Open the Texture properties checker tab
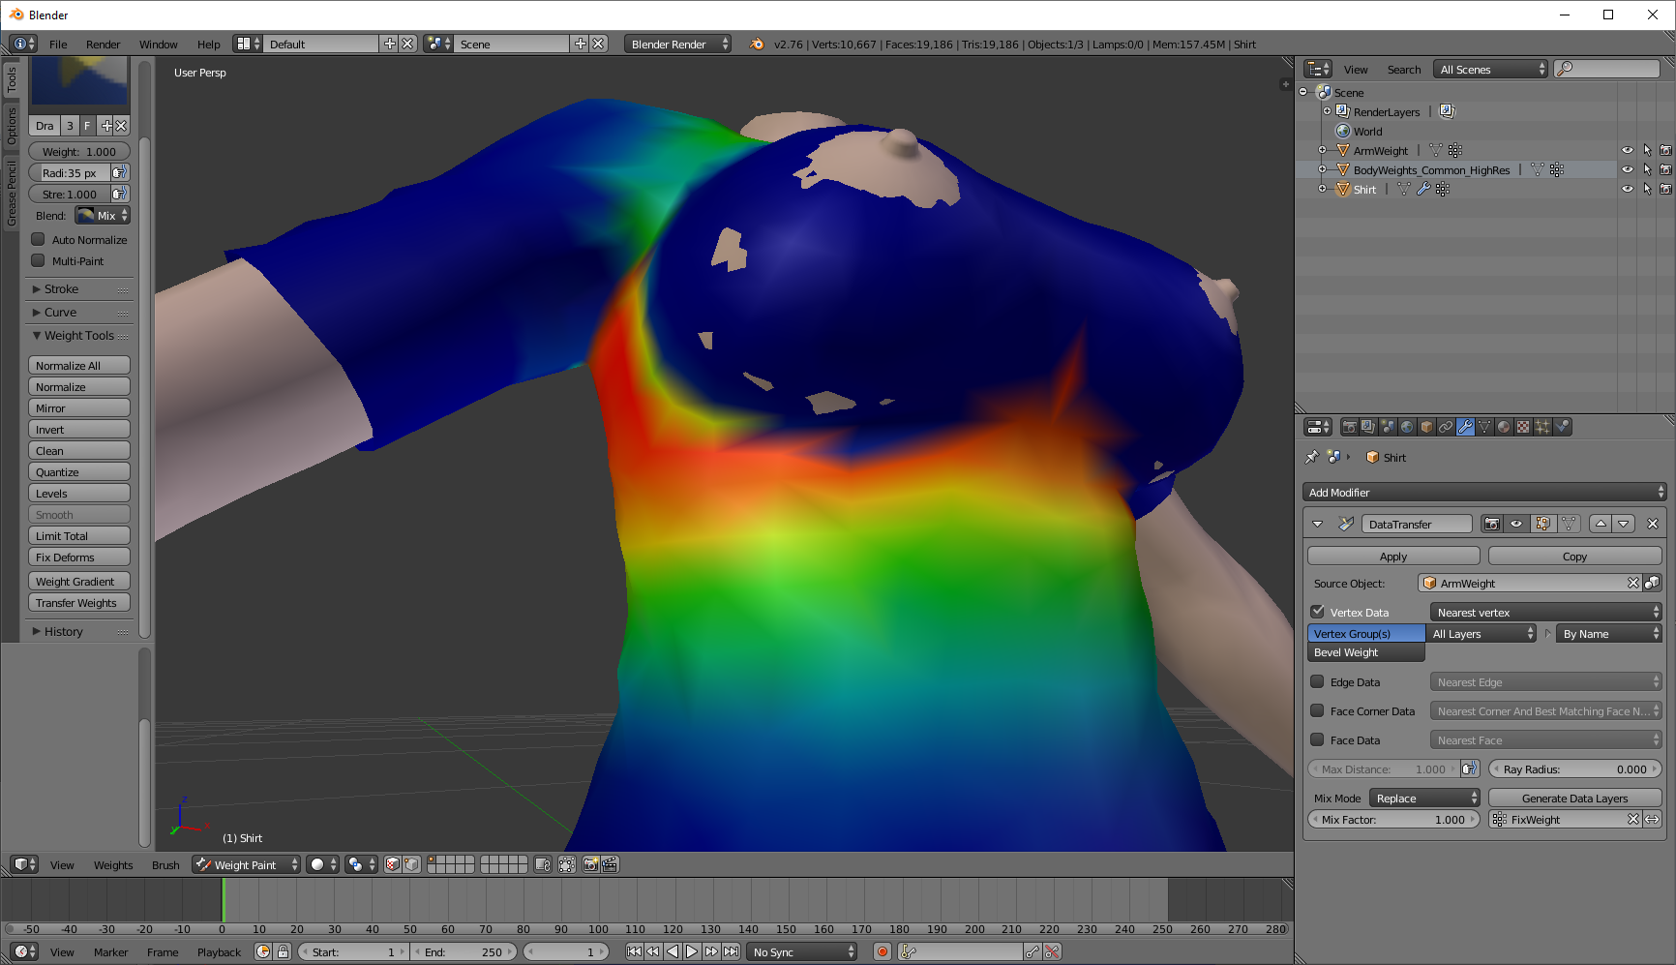Image resolution: width=1676 pixels, height=965 pixels. pos(1523,427)
